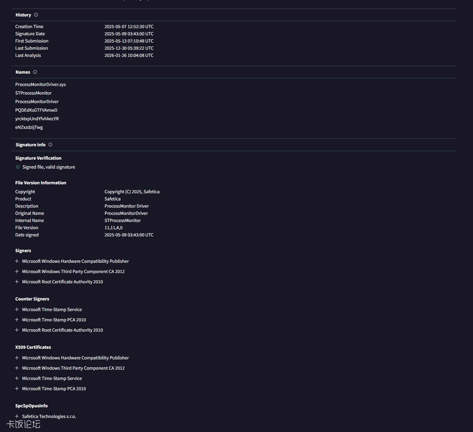Expand Hardware Compatibility Publisher under Signers

pyautogui.click(x=17, y=261)
